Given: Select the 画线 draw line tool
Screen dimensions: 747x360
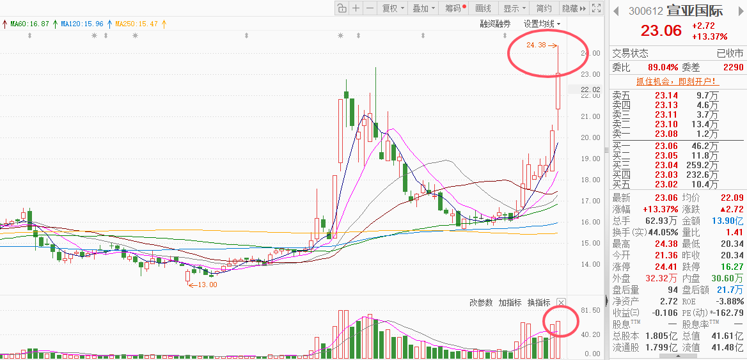Looking at the screenshot, I should 484,8.
